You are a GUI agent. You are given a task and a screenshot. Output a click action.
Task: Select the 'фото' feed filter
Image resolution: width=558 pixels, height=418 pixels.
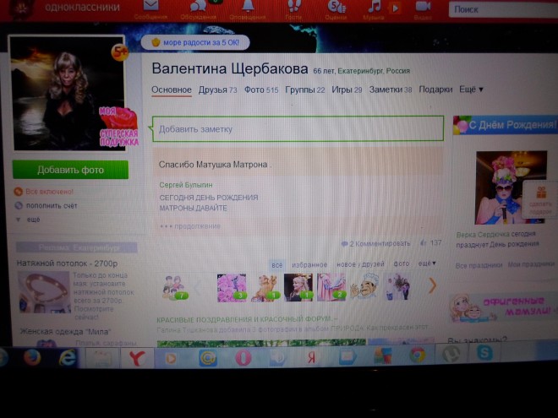(401, 263)
